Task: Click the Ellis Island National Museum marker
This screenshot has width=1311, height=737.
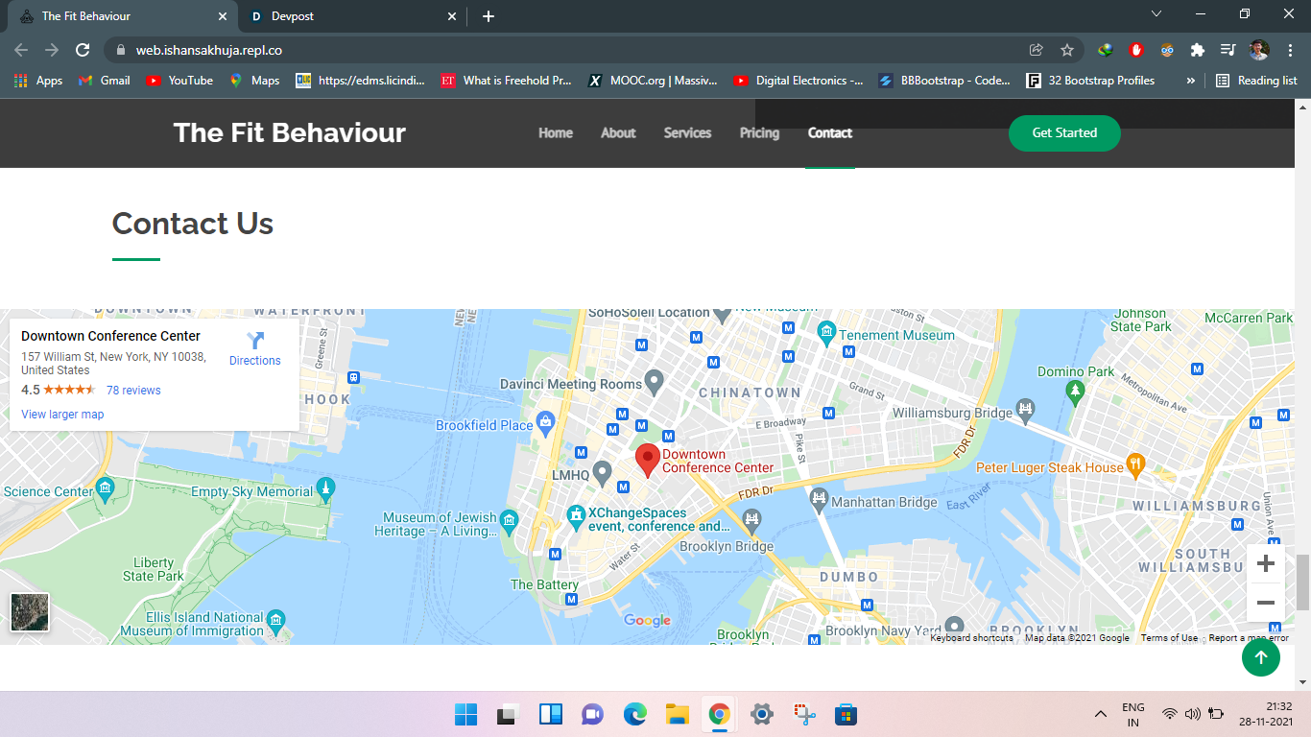Action: pos(276,620)
